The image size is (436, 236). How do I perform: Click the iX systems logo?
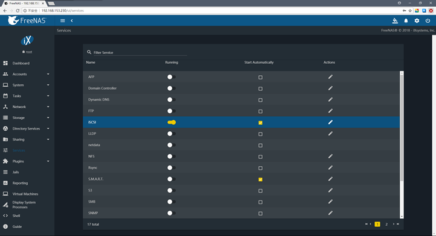(27, 41)
